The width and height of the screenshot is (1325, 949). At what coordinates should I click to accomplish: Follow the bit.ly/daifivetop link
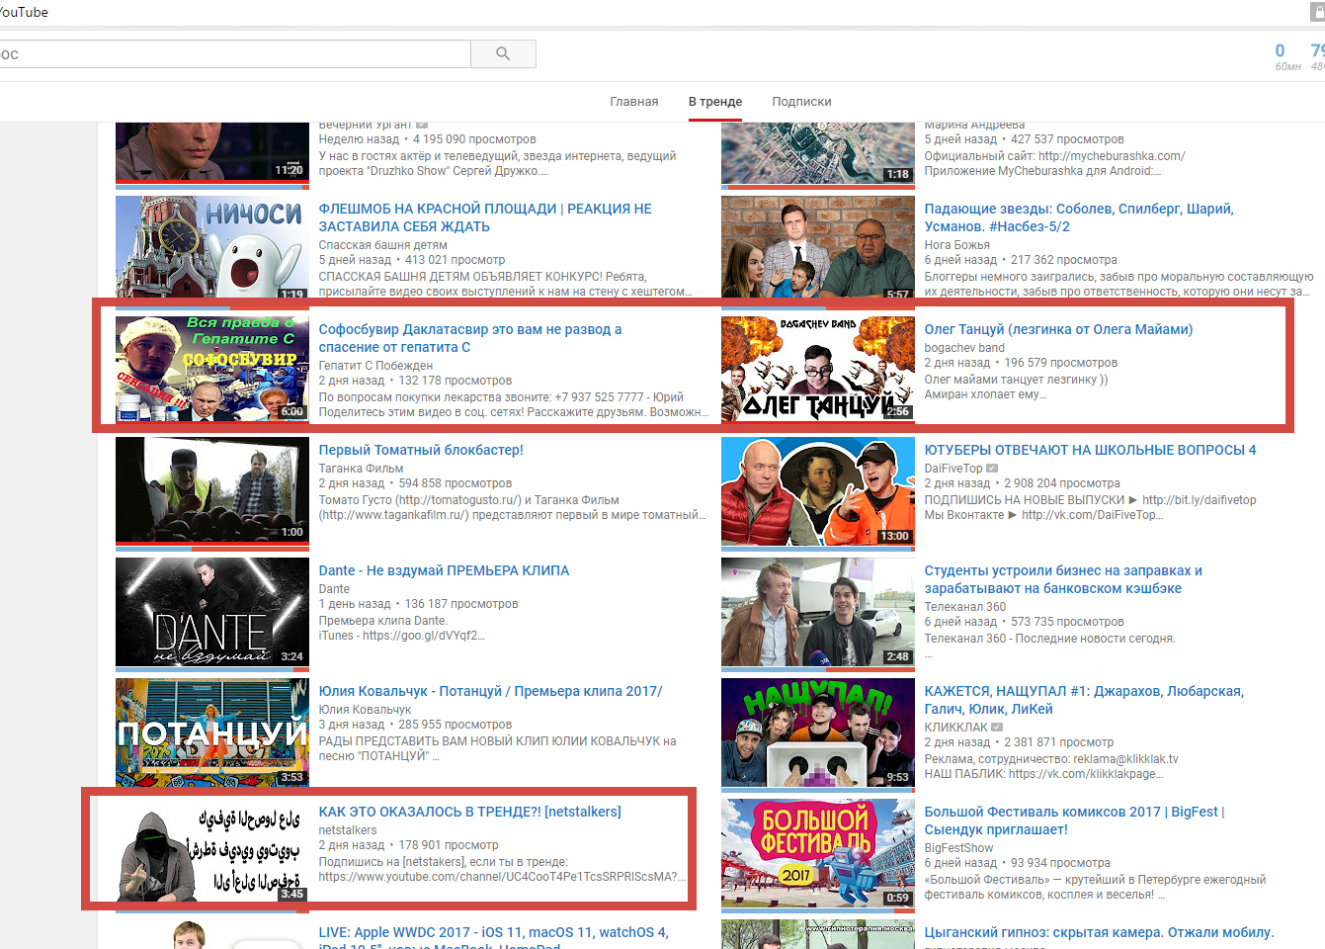click(x=1199, y=500)
